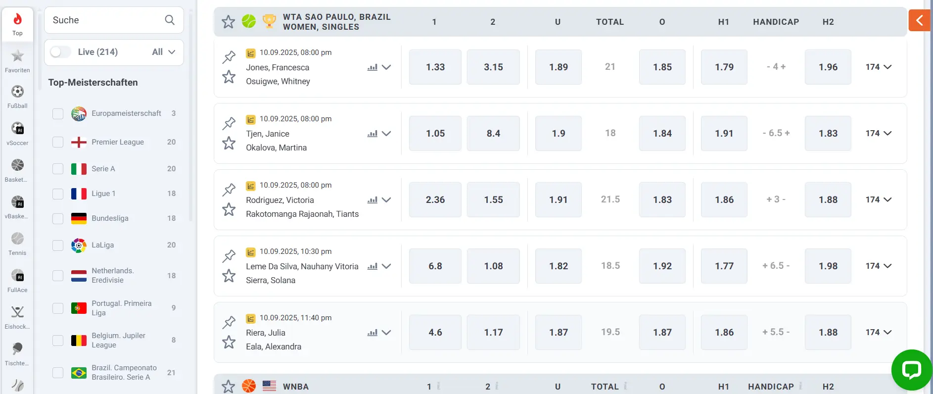This screenshot has height=394, width=933.
Task: Pin the Jones vs Osuigwe match
Action: click(x=229, y=57)
